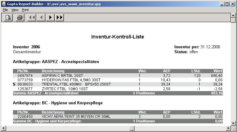The height and width of the screenshot is (132, 237).
Task: Click the Gupta Report Builder title icon
Action: [x=4, y=4]
